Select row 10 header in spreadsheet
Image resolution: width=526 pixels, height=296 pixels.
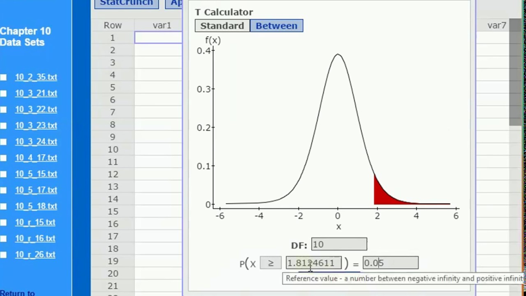pos(113,149)
